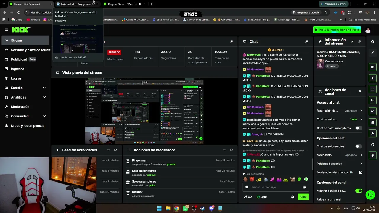The image size is (379, 213).
Task: Send message with green Chat button
Action: 303,197
